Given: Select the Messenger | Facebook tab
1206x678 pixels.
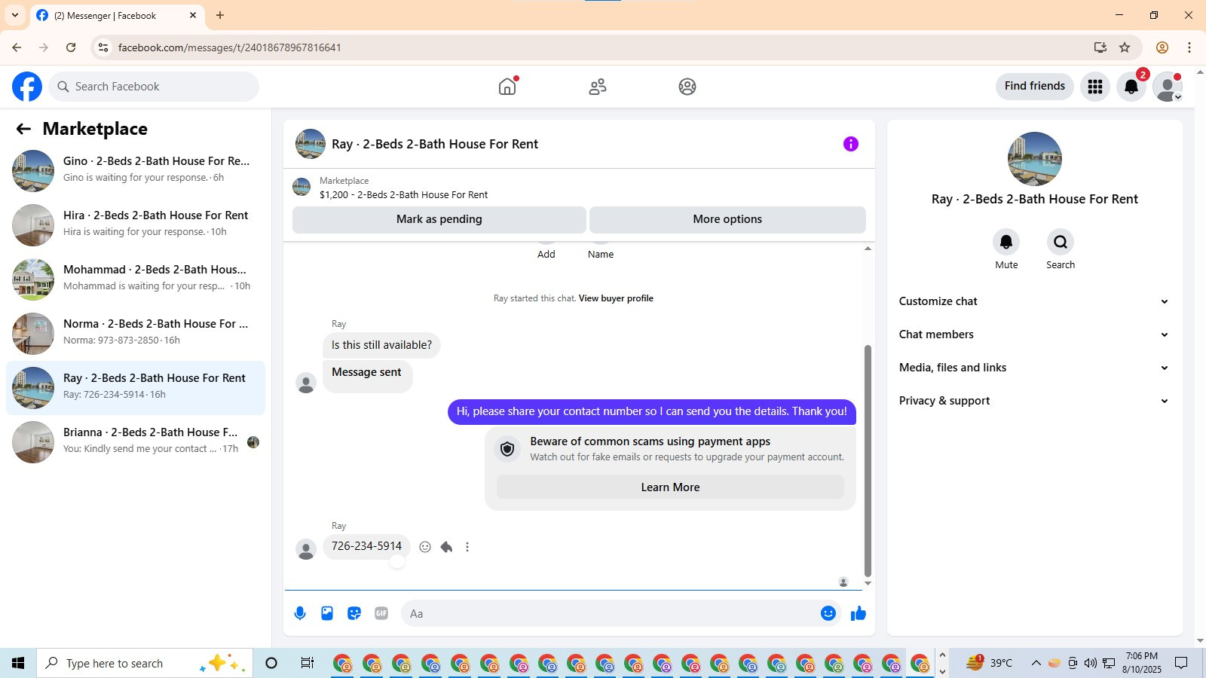Looking at the screenshot, I should (117, 15).
